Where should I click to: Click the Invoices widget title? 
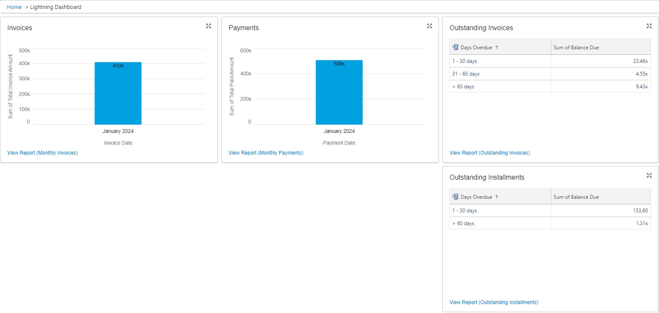pos(20,28)
